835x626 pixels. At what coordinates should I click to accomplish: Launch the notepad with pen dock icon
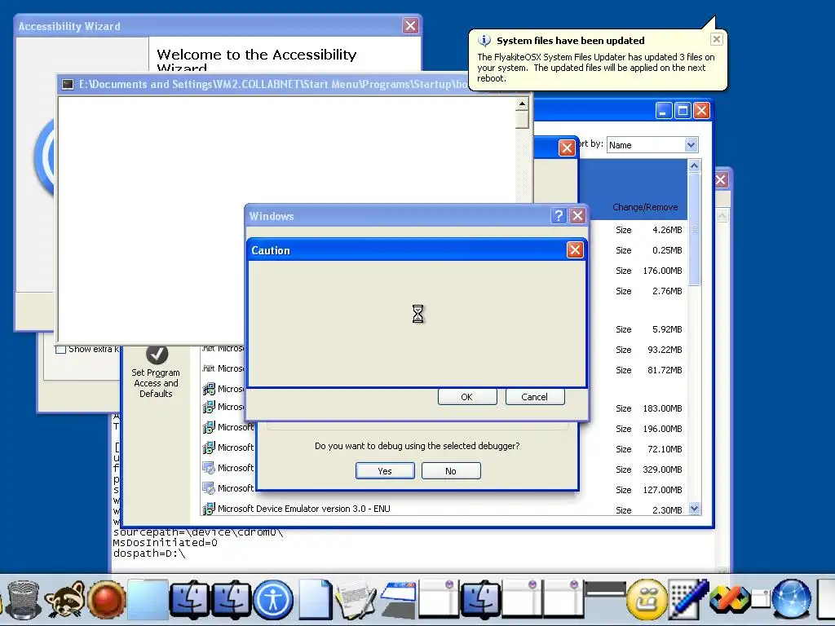tap(356, 600)
